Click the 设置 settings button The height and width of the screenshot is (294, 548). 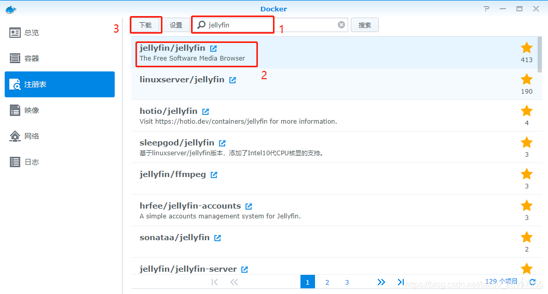[176, 25]
